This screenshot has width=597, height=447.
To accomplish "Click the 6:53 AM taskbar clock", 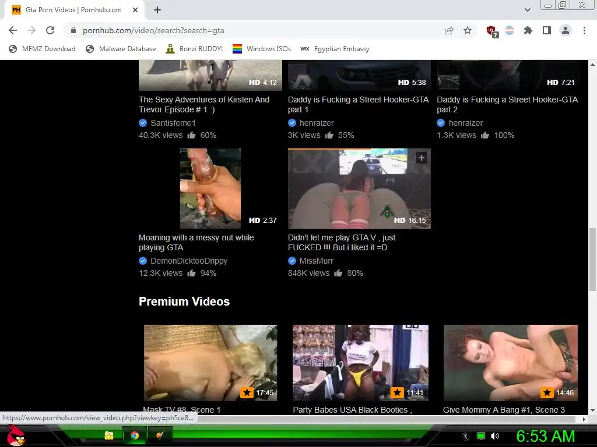I will (x=545, y=436).
